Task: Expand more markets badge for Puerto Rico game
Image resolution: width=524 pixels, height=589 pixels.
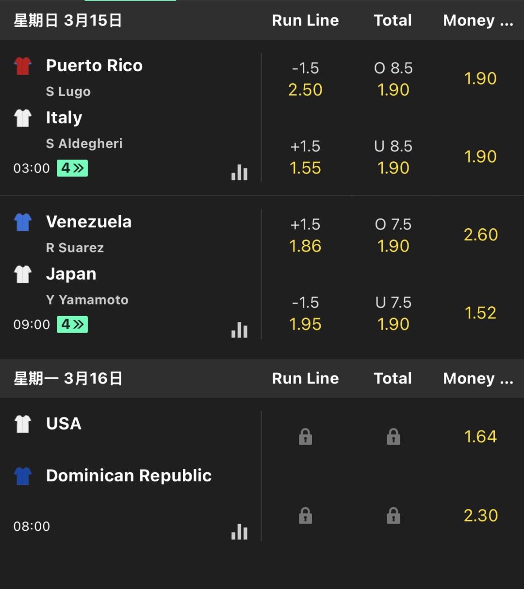Action: [72, 168]
